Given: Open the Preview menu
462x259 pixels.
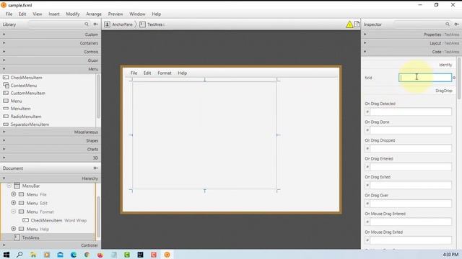Looking at the screenshot, I should 115,14.
